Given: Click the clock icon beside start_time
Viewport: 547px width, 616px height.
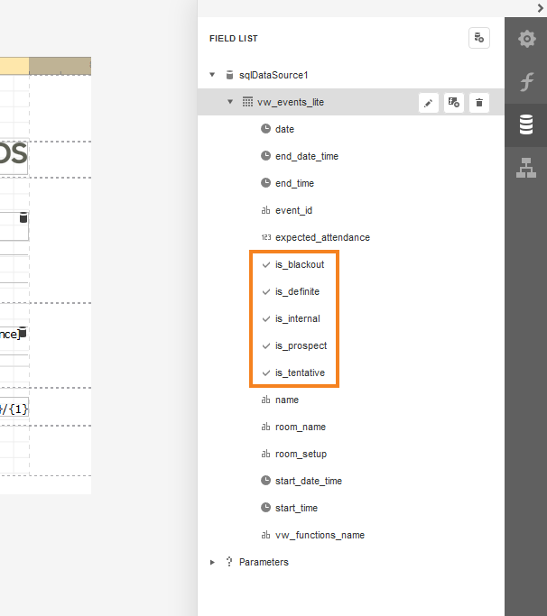Looking at the screenshot, I should click(266, 508).
